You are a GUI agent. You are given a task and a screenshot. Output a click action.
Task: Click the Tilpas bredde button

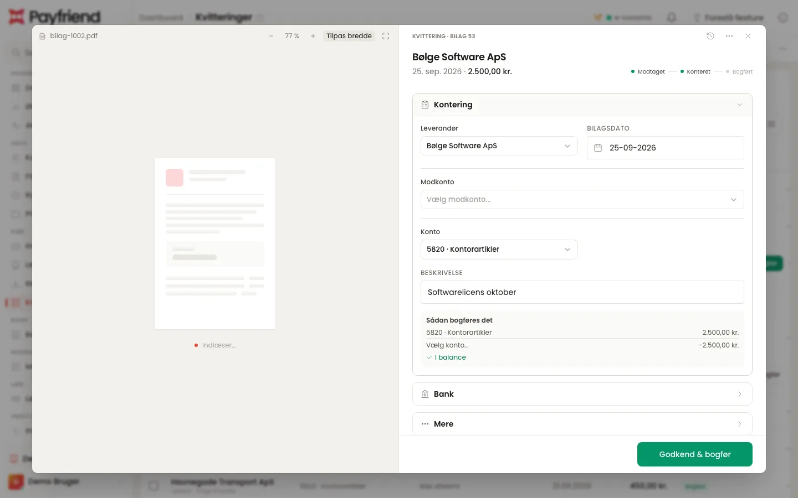click(349, 36)
